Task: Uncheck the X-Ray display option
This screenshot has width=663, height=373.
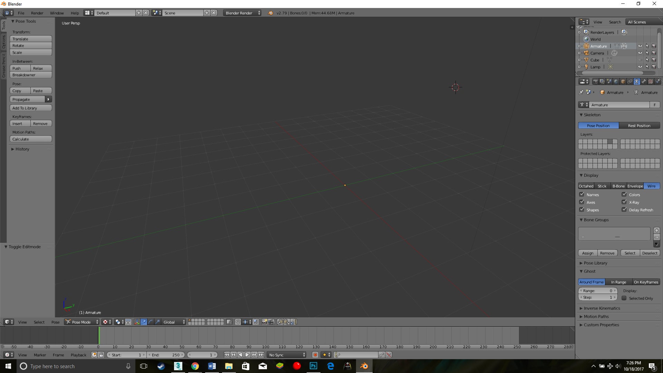Action: point(624,202)
